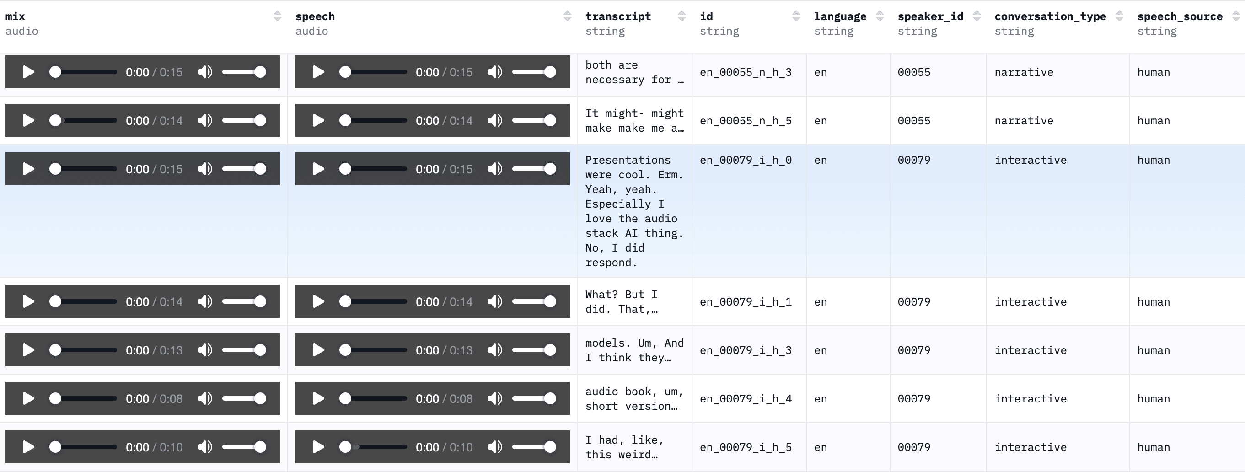
Task: Click the id cell en_00055_n_h_3
Action: tap(745, 71)
